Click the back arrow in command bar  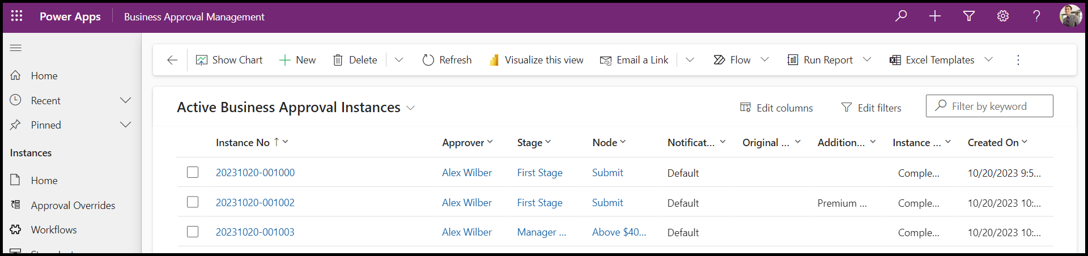click(x=172, y=60)
